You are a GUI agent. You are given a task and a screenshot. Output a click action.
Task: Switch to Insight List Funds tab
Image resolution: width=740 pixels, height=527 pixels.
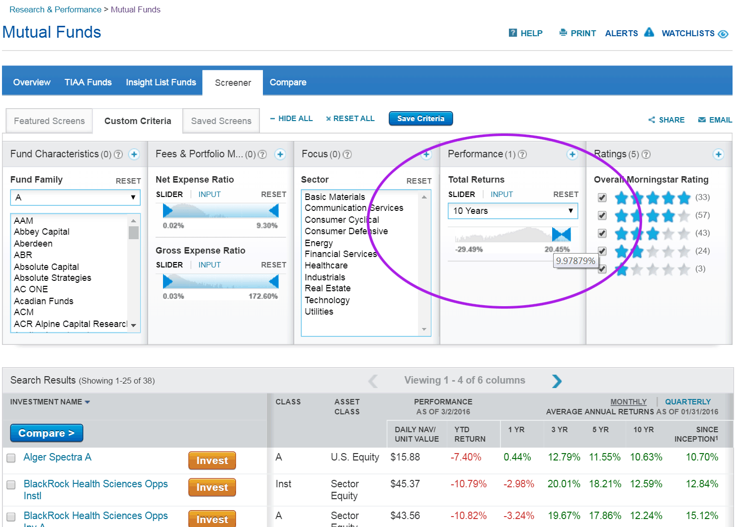click(161, 82)
